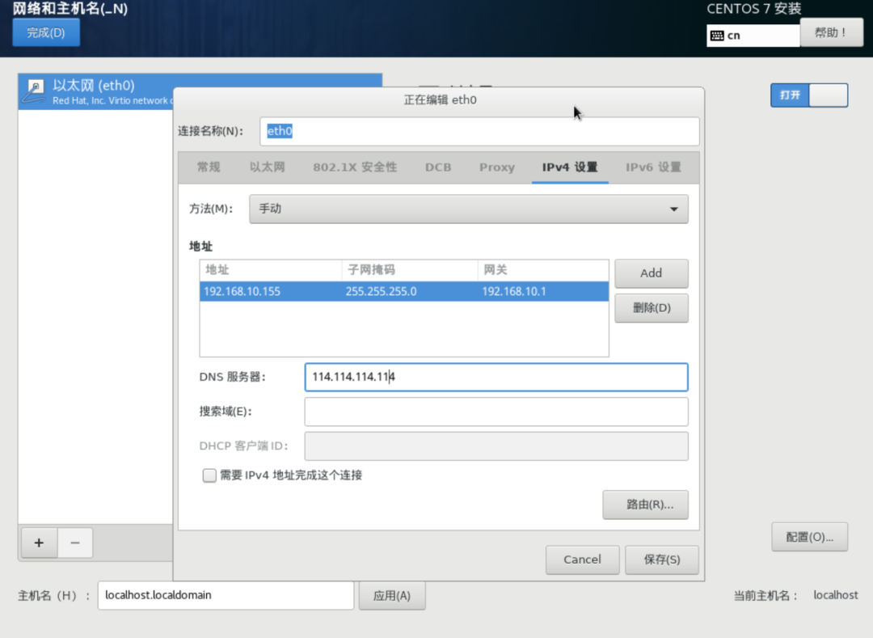The width and height of the screenshot is (873, 638).
Task: Click Add to add an address
Action: pyautogui.click(x=652, y=273)
